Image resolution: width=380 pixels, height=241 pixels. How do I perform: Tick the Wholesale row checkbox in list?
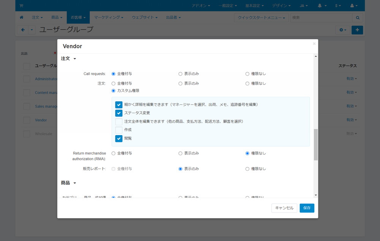coord(27,134)
